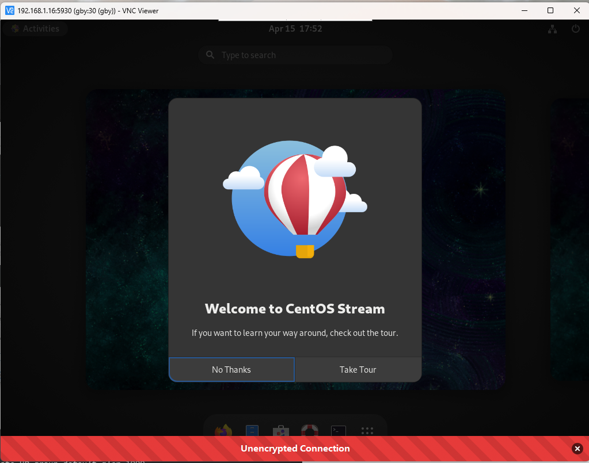Open the calendar via Apr 15 17:52

tap(295, 28)
